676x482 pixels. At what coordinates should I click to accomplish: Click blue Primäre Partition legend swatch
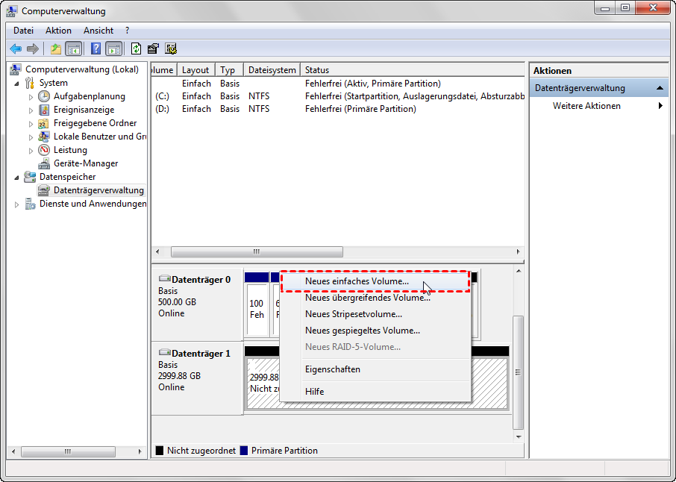click(244, 451)
